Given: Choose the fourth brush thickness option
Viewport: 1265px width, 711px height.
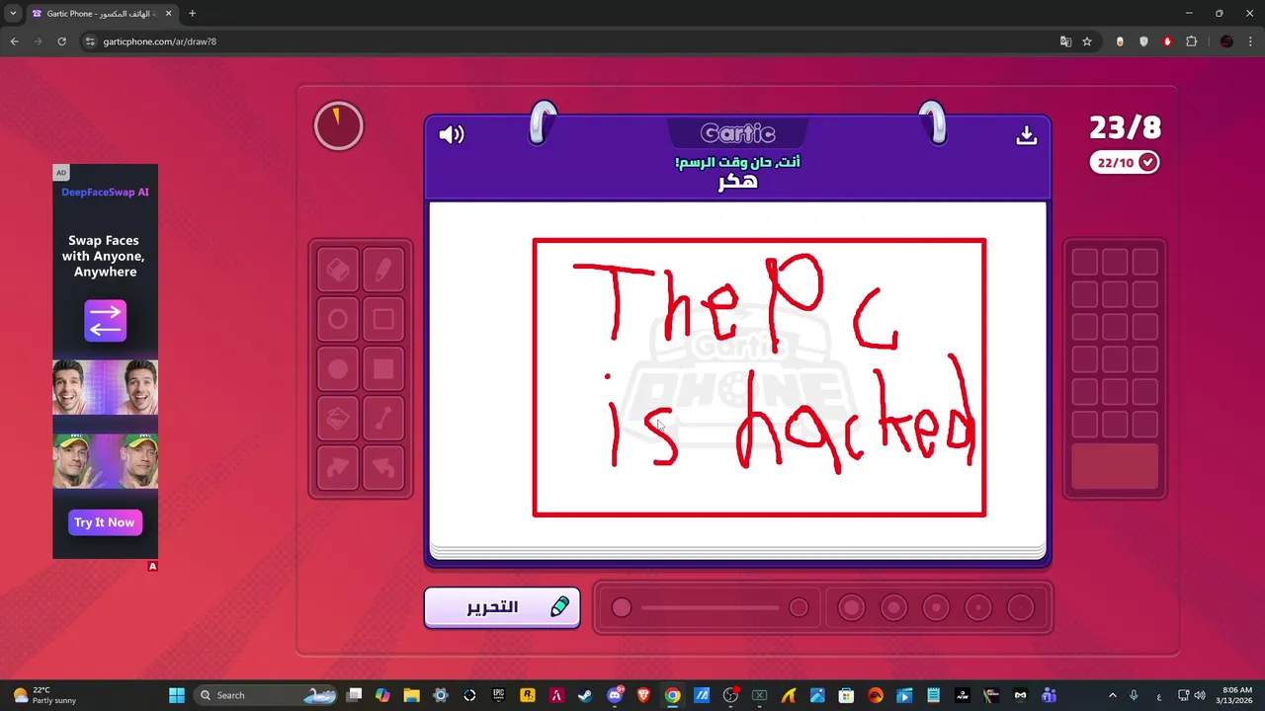Looking at the screenshot, I should pos(893,608).
